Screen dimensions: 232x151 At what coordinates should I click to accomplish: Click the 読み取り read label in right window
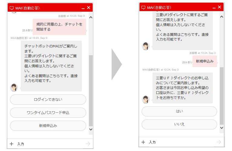[187, 62]
